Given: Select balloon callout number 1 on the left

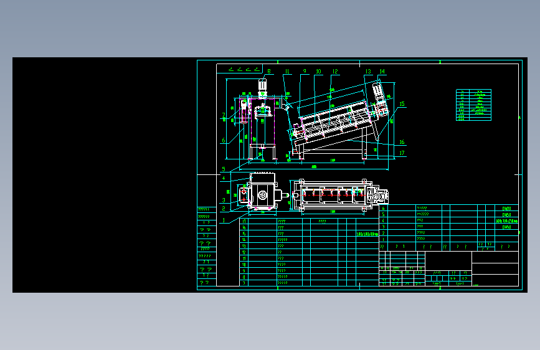Looking at the screenshot, I should pos(224,220).
